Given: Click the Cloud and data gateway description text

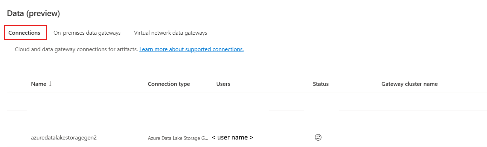Looking at the screenshot, I should coord(76,49).
